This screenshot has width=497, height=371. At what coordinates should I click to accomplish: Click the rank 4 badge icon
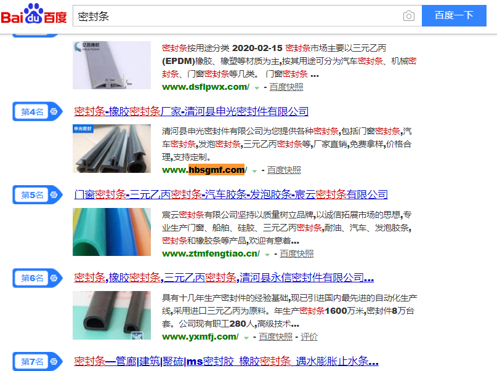pyautogui.click(x=38, y=111)
